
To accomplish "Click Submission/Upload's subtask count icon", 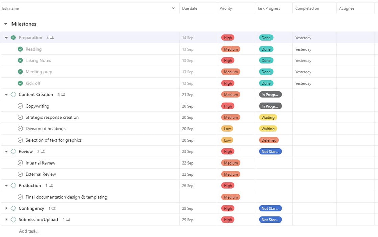I will [66, 220].
